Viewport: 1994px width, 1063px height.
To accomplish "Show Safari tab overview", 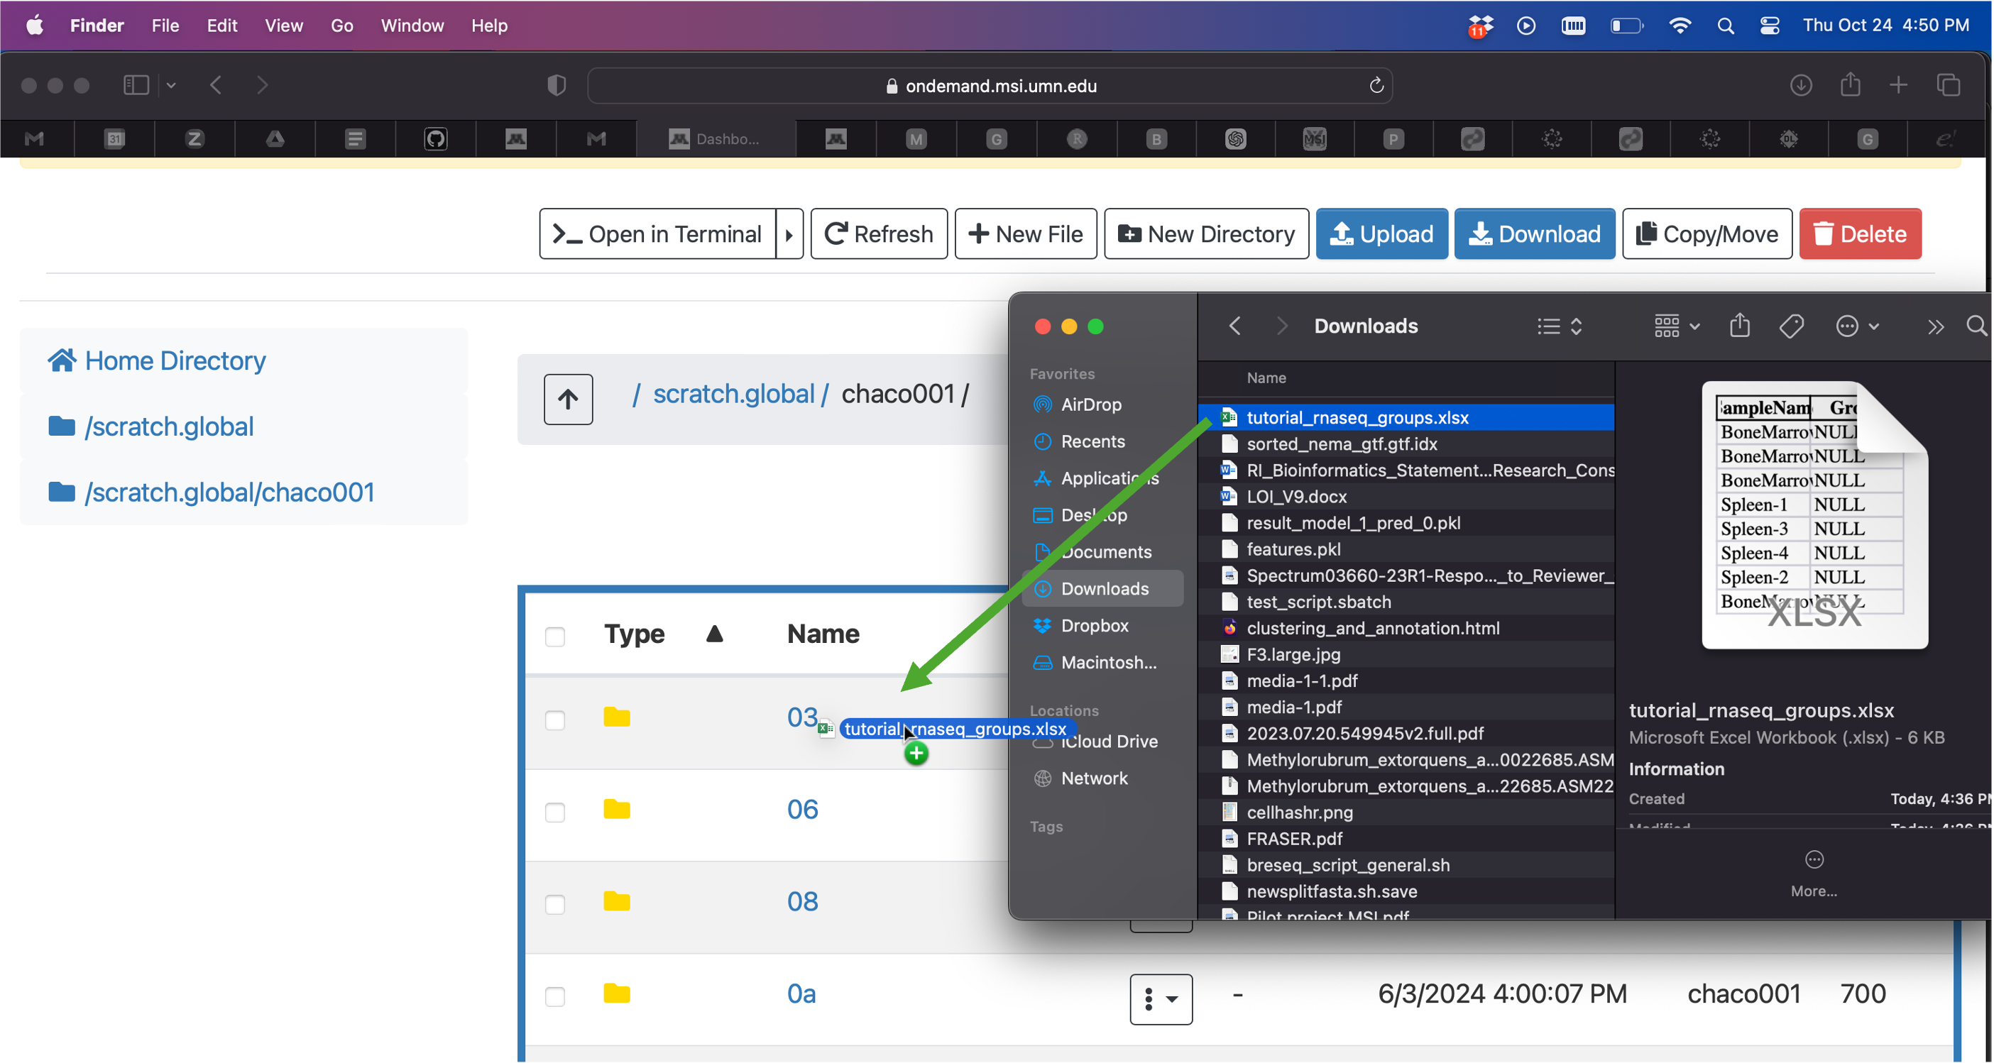I will pyautogui.click(x=1949, y=85).
